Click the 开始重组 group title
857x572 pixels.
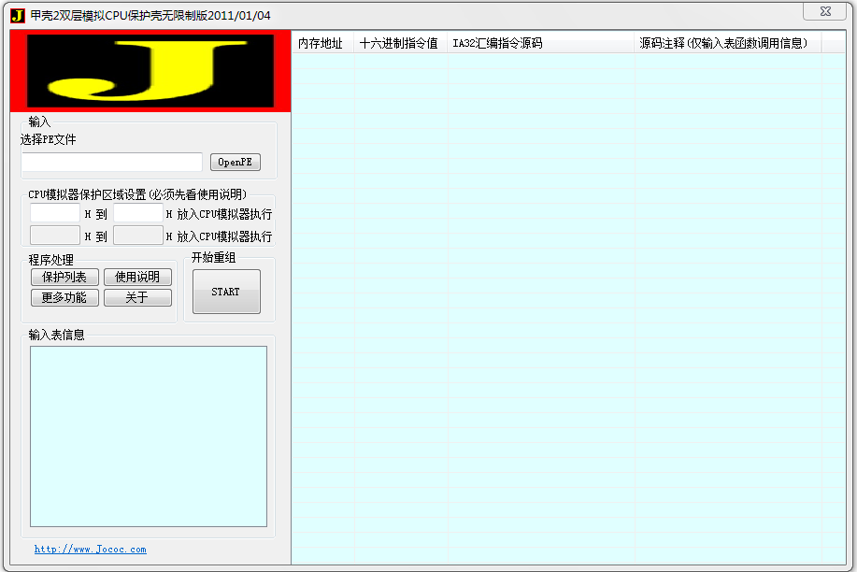point(214,257)
